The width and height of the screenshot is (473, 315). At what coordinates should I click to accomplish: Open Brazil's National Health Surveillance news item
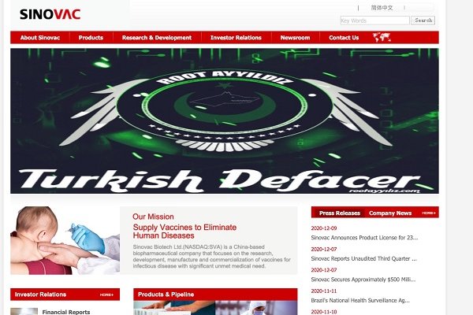360,300
